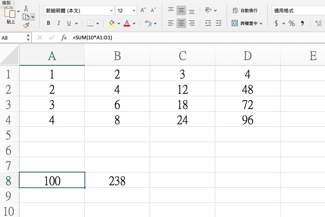Select cell C4 showing 24

[183, 119]
